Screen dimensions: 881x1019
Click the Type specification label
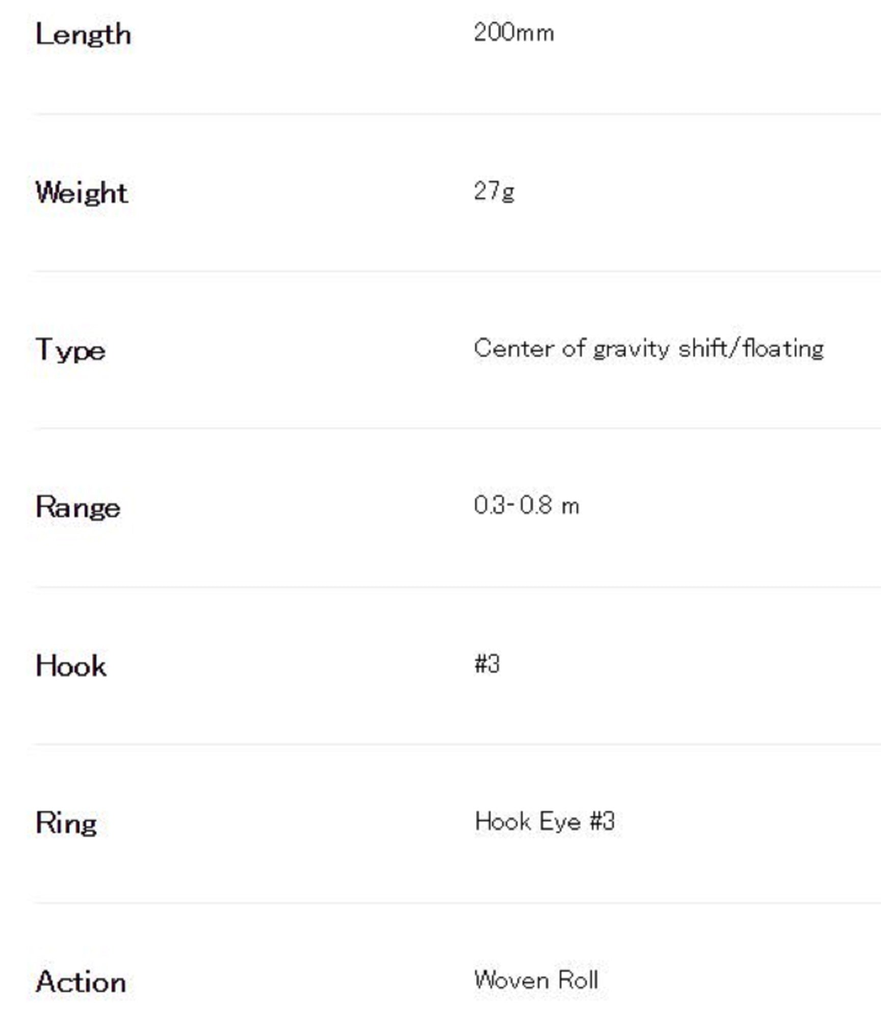coord(70,351)
